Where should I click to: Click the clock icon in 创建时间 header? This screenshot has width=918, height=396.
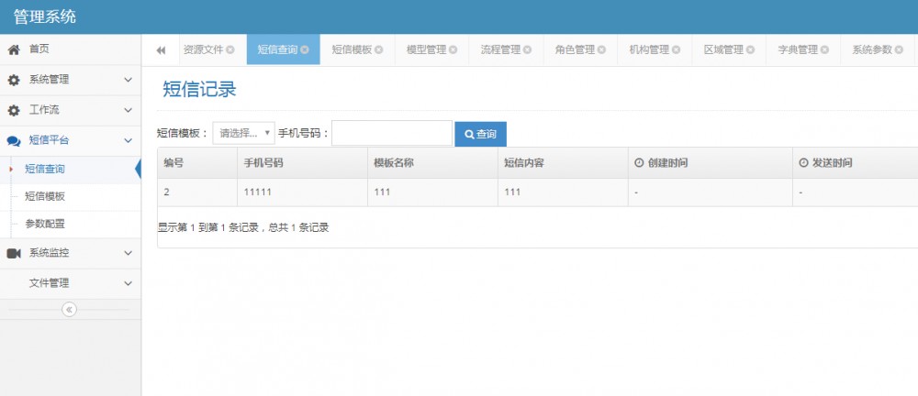coord(639,163)
